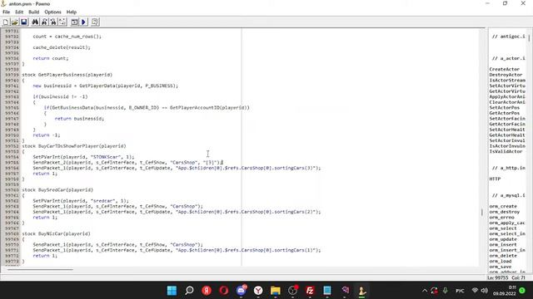Open the Help menu

[72, 12]
